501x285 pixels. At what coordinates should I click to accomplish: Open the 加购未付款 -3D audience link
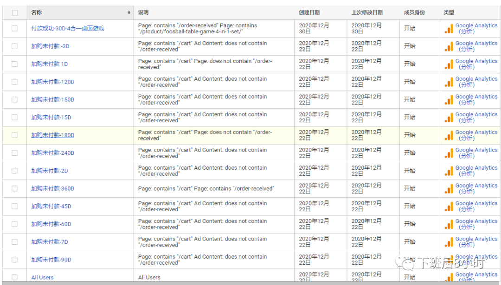click(50, 46)
